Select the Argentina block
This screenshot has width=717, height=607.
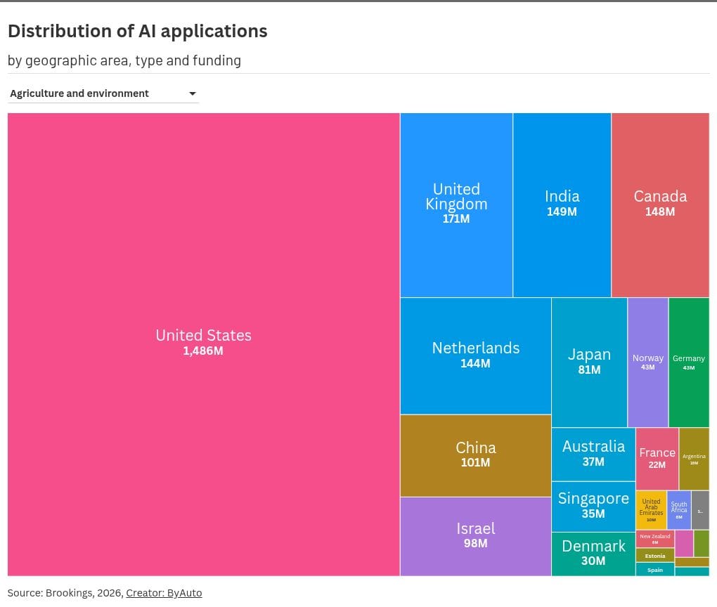(x=694, y=459)
